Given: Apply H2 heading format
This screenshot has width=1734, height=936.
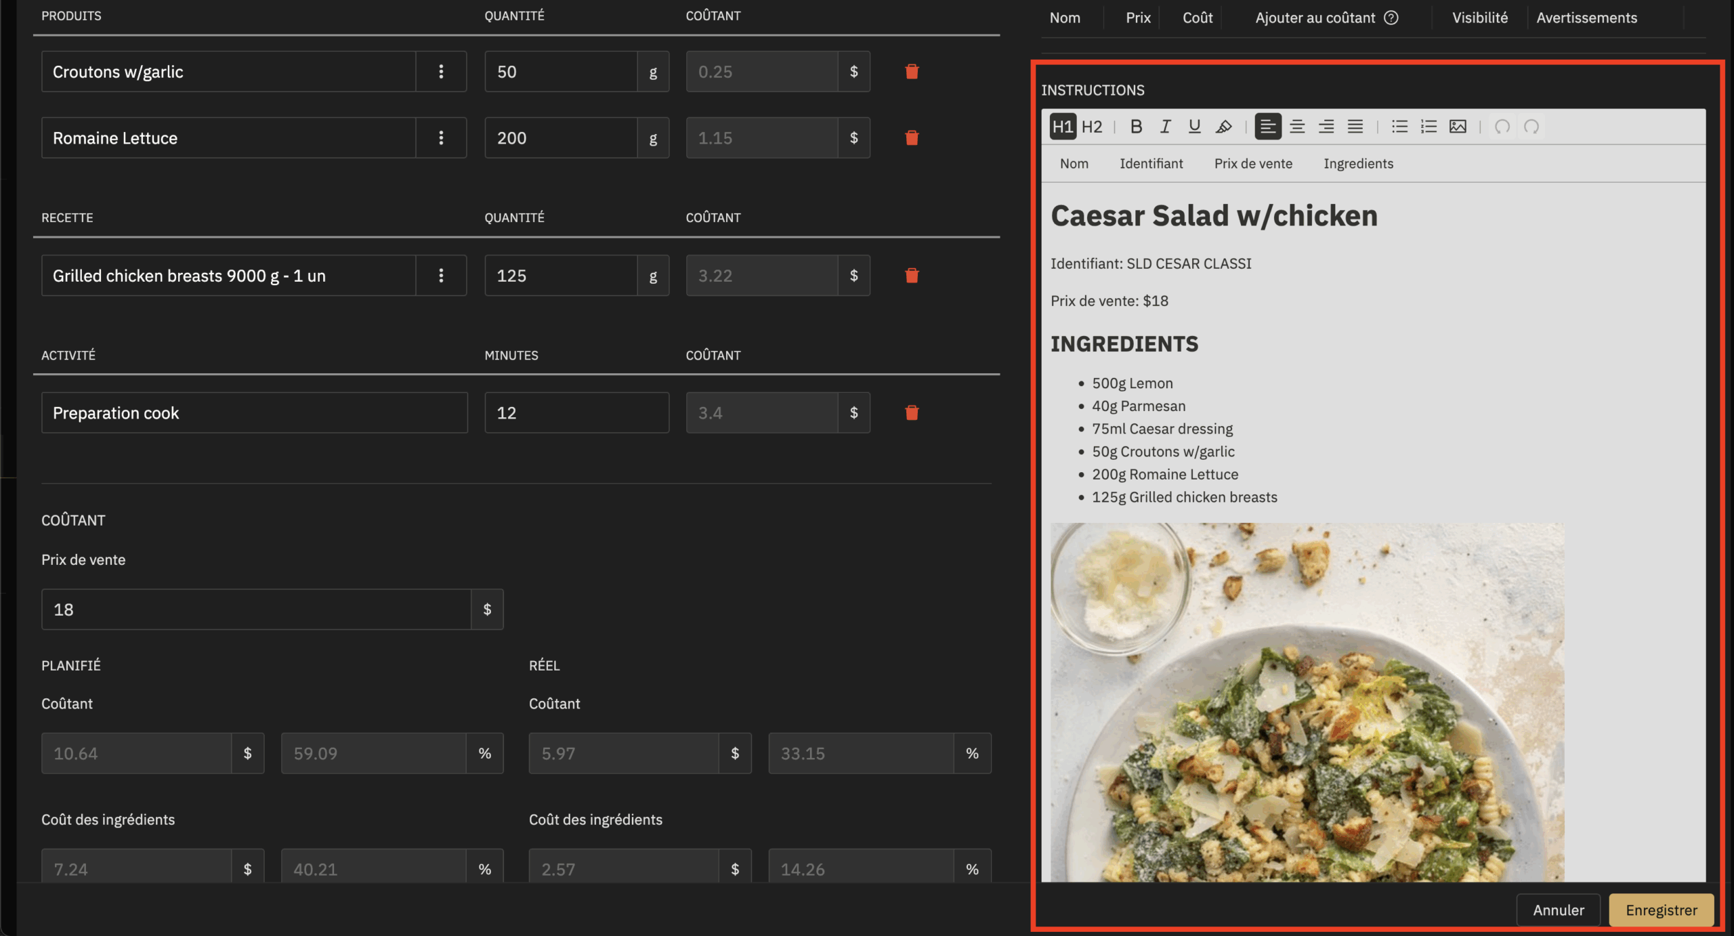Looking at the screenshot, I should 1091,127.
